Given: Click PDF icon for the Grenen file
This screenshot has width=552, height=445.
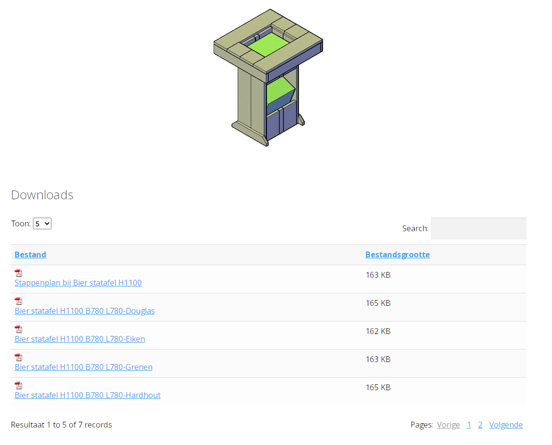Looking at the screenshot, I should coord(18,357).
